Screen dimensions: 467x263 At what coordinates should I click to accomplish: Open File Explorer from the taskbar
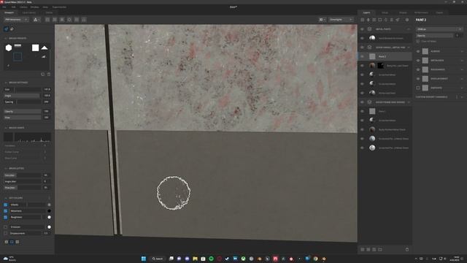point(195,259)
